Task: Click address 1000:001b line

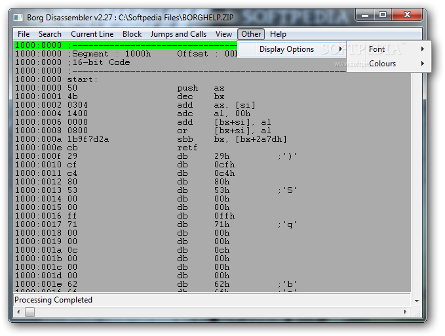Action: tap(212, 259)
